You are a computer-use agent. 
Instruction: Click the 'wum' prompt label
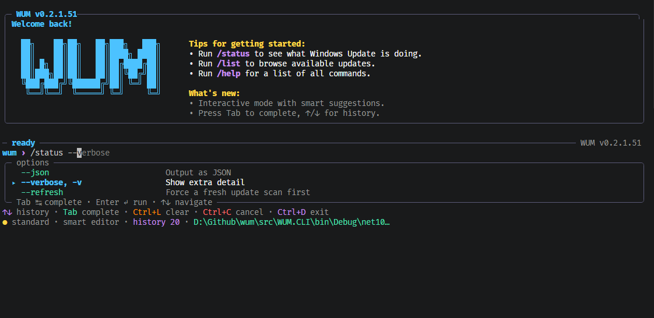tap(9, 153)
